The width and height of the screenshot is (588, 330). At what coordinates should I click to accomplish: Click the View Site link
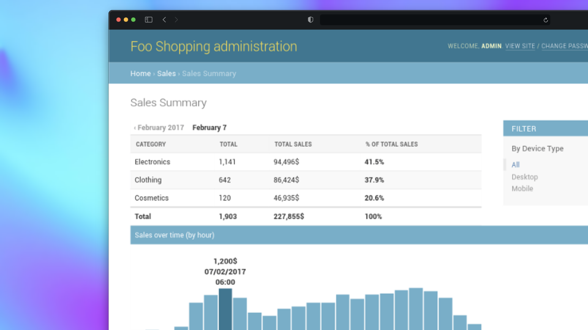[520, 46]
